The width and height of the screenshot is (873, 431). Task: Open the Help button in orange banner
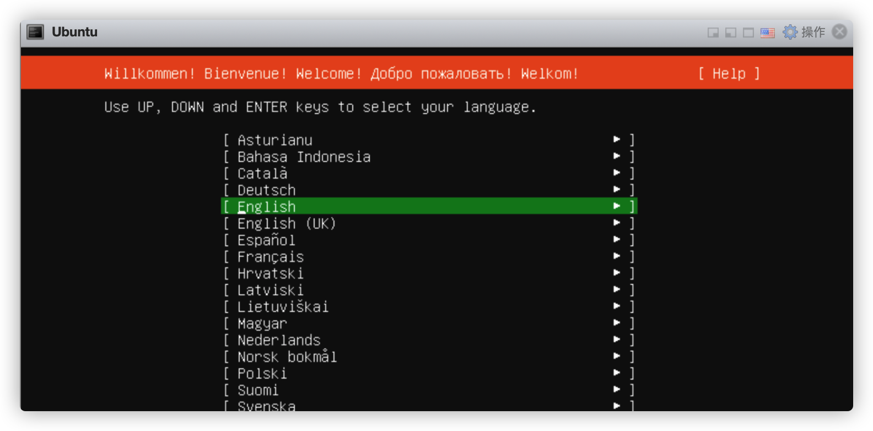click(x=729, y=73)
